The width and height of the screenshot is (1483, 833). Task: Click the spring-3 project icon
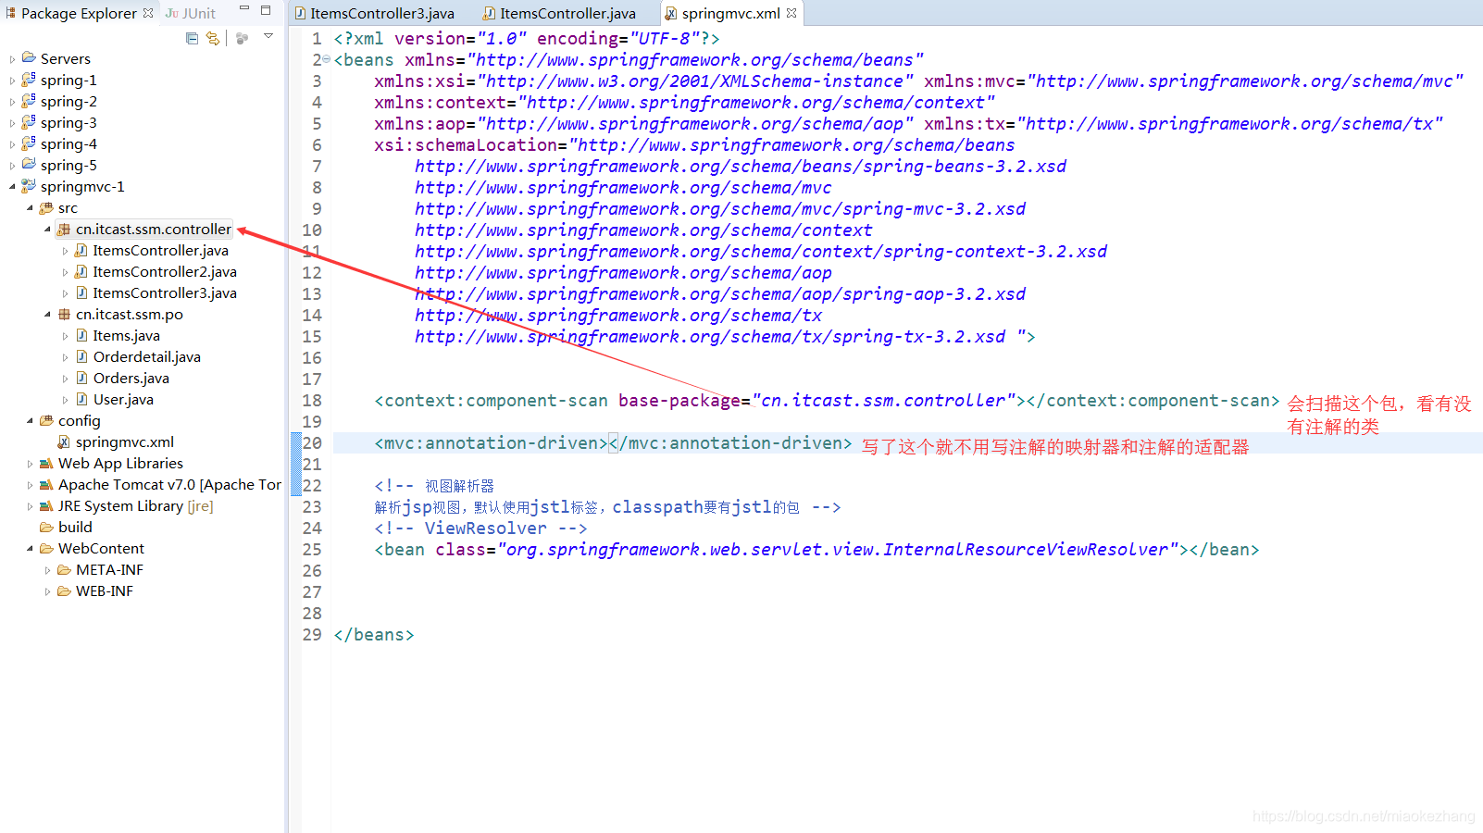[29, 121]
